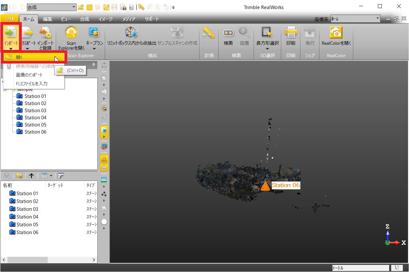
Task: Click the yellow ruler icon in title toolbar
Action: coord(141,7)
